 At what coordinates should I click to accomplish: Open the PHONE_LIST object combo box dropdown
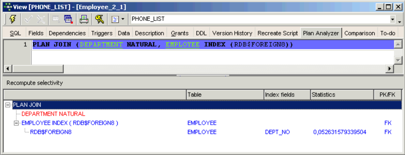(x=393, y=19)
